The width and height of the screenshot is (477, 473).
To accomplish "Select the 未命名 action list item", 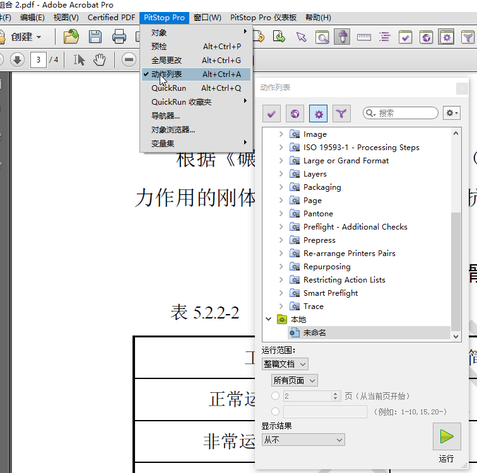I will point(314,332).
